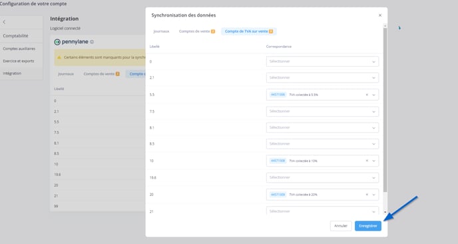Viewport: 458px width, 244px height.
Task: Select Compte de TVA sur vente tab in dialog
Action: click(x=249, y=31)
